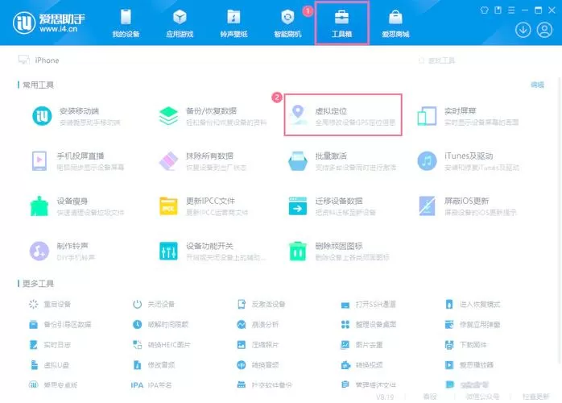
Task: Open 实时屏幕 screen mirroring tool
Action: click(x=468, y=116)
